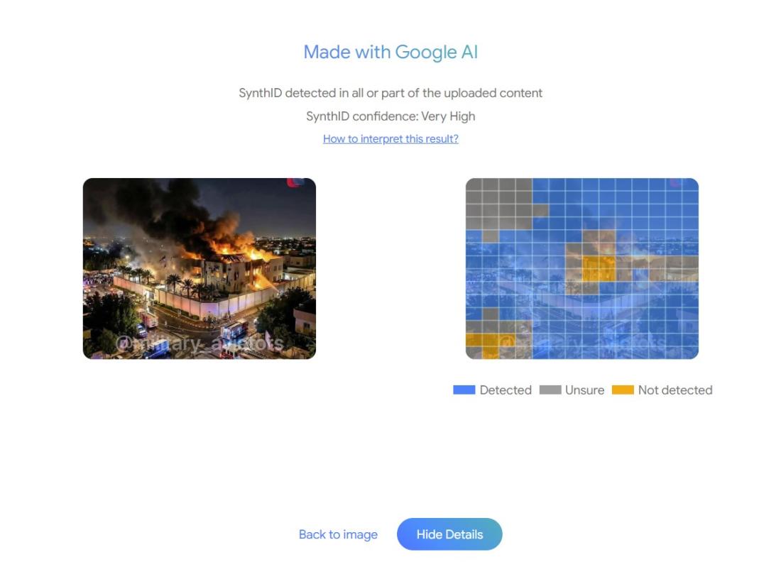The image size is (781, 584).
Task: Click the red logo on the original image corner
Action: [x=295, y=183]
